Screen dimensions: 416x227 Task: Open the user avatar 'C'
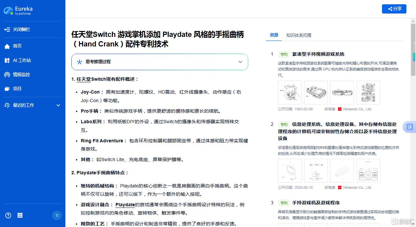pyautogui.click(x=57, y=215)
